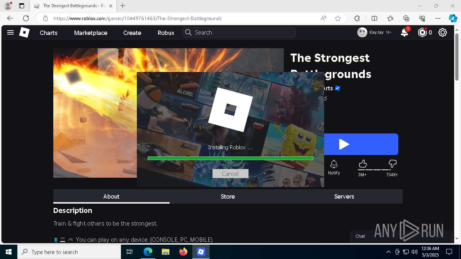Click the Windows taskbar search box
Viewport: 461px width, 259px height.
pyautogui.click(x=69, y=252)
